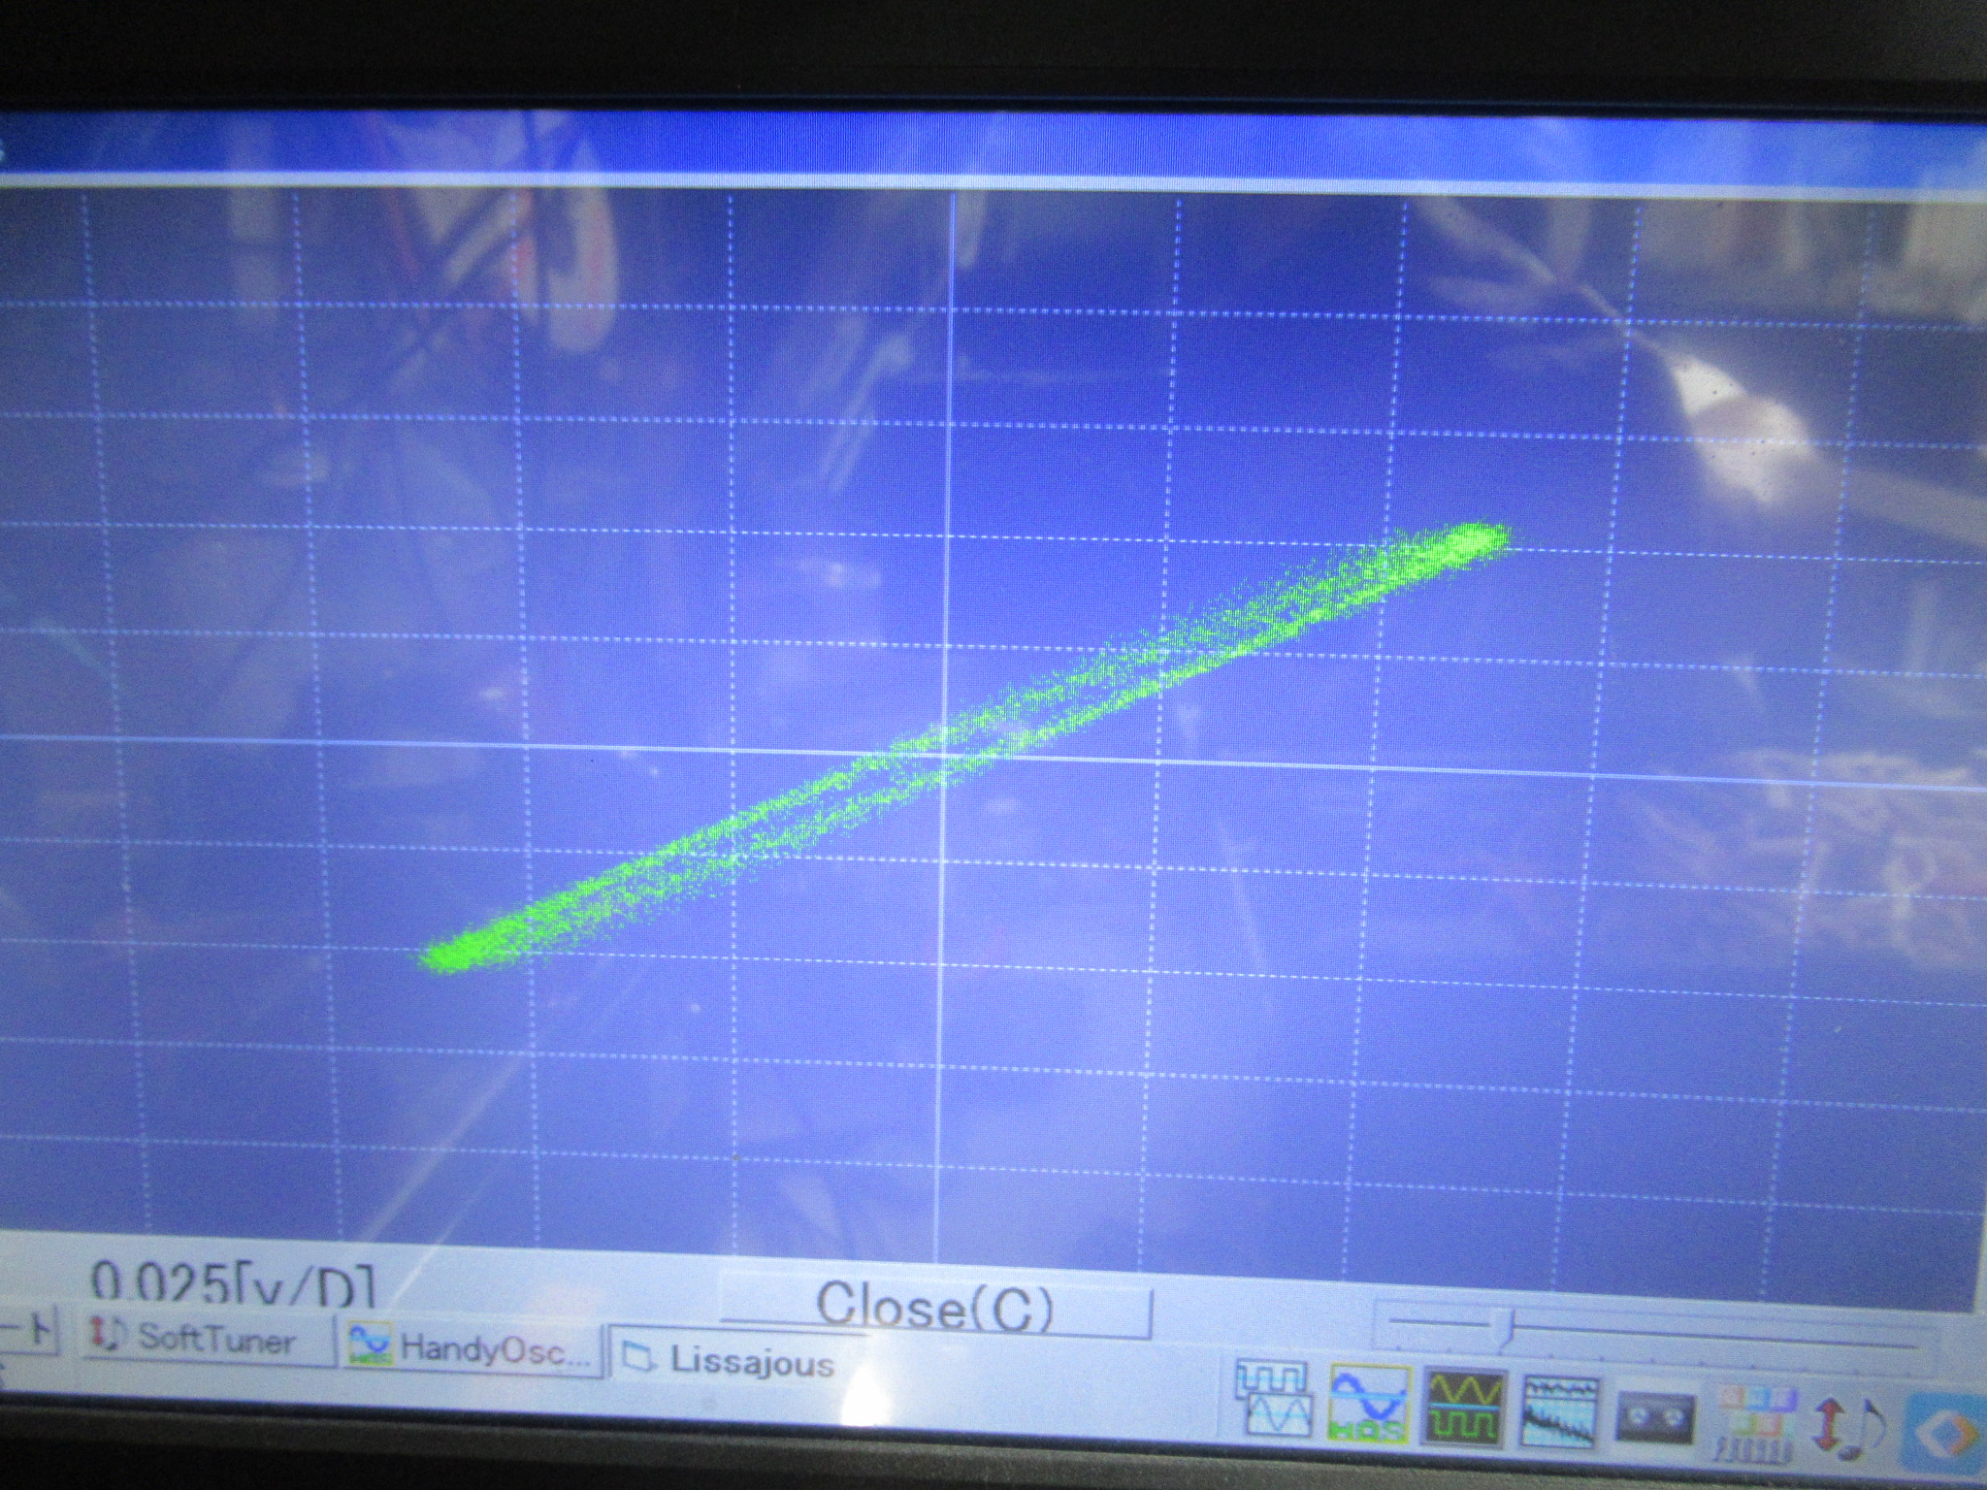Click the blue diamond tray icon
1987x1490 pixels.
pos(1948,1434)
